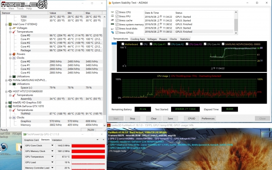Expand the Voltages node under Intel Core i7

(x=10, y=28)
